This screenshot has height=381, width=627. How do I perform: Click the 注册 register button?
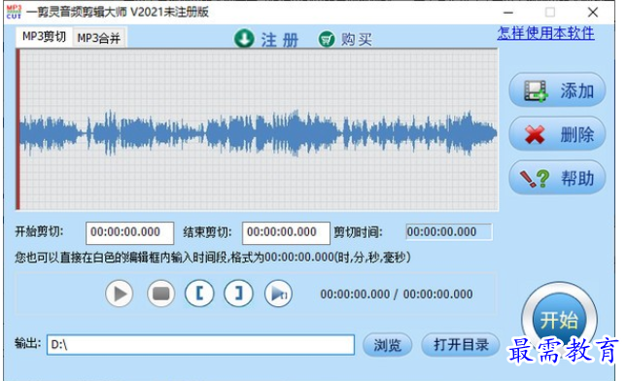pyautogui.click(x=280, y=40)
